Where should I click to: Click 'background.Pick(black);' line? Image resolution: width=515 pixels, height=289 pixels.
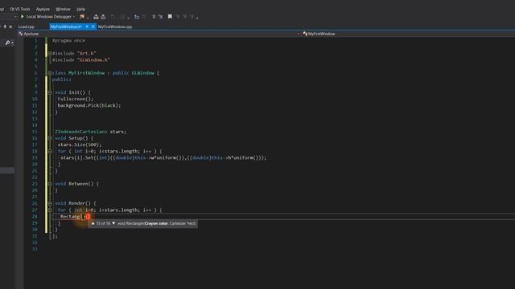tap(89, 105)
